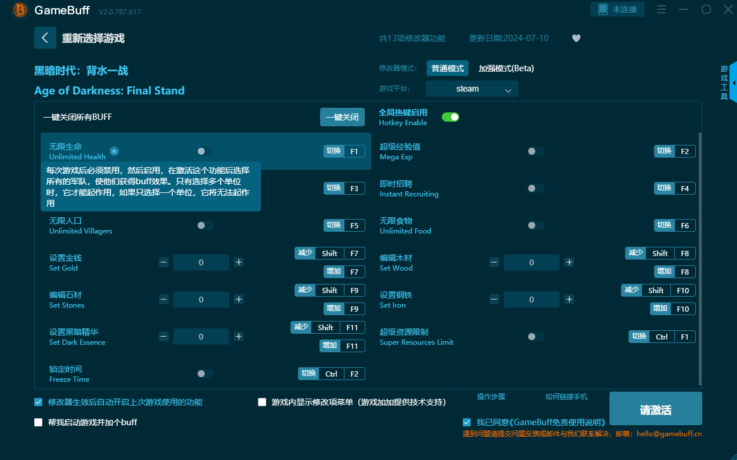Click the GameBuff logo icon
Viewport: 737px width, 460px height.
tap(20, 10)
